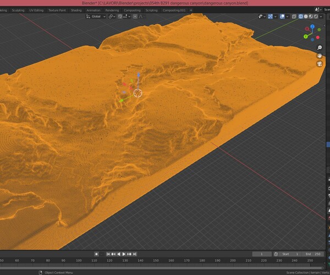Toggle camera view with camera icon

(320, 64)
